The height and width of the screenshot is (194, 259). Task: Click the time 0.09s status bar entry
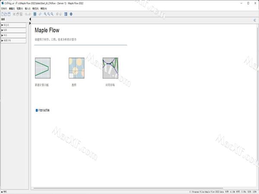click(241, 192)
